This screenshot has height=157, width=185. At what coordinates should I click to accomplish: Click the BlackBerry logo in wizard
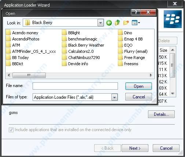(173, 19)
